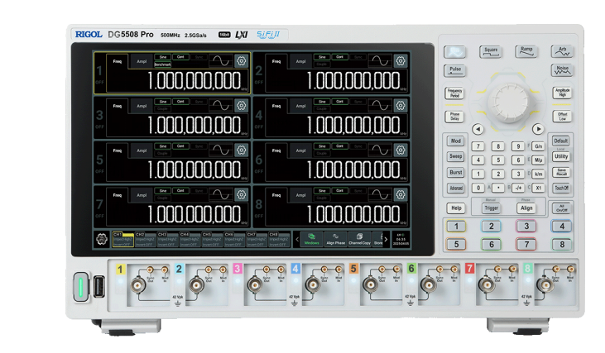Open channel 6 Cont mode selector

339,146
